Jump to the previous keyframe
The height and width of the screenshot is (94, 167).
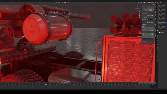pyautogui.click(x=63, y=83)
